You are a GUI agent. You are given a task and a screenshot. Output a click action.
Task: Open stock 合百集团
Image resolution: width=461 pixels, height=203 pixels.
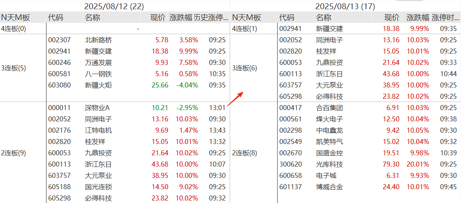pos(329,108)
